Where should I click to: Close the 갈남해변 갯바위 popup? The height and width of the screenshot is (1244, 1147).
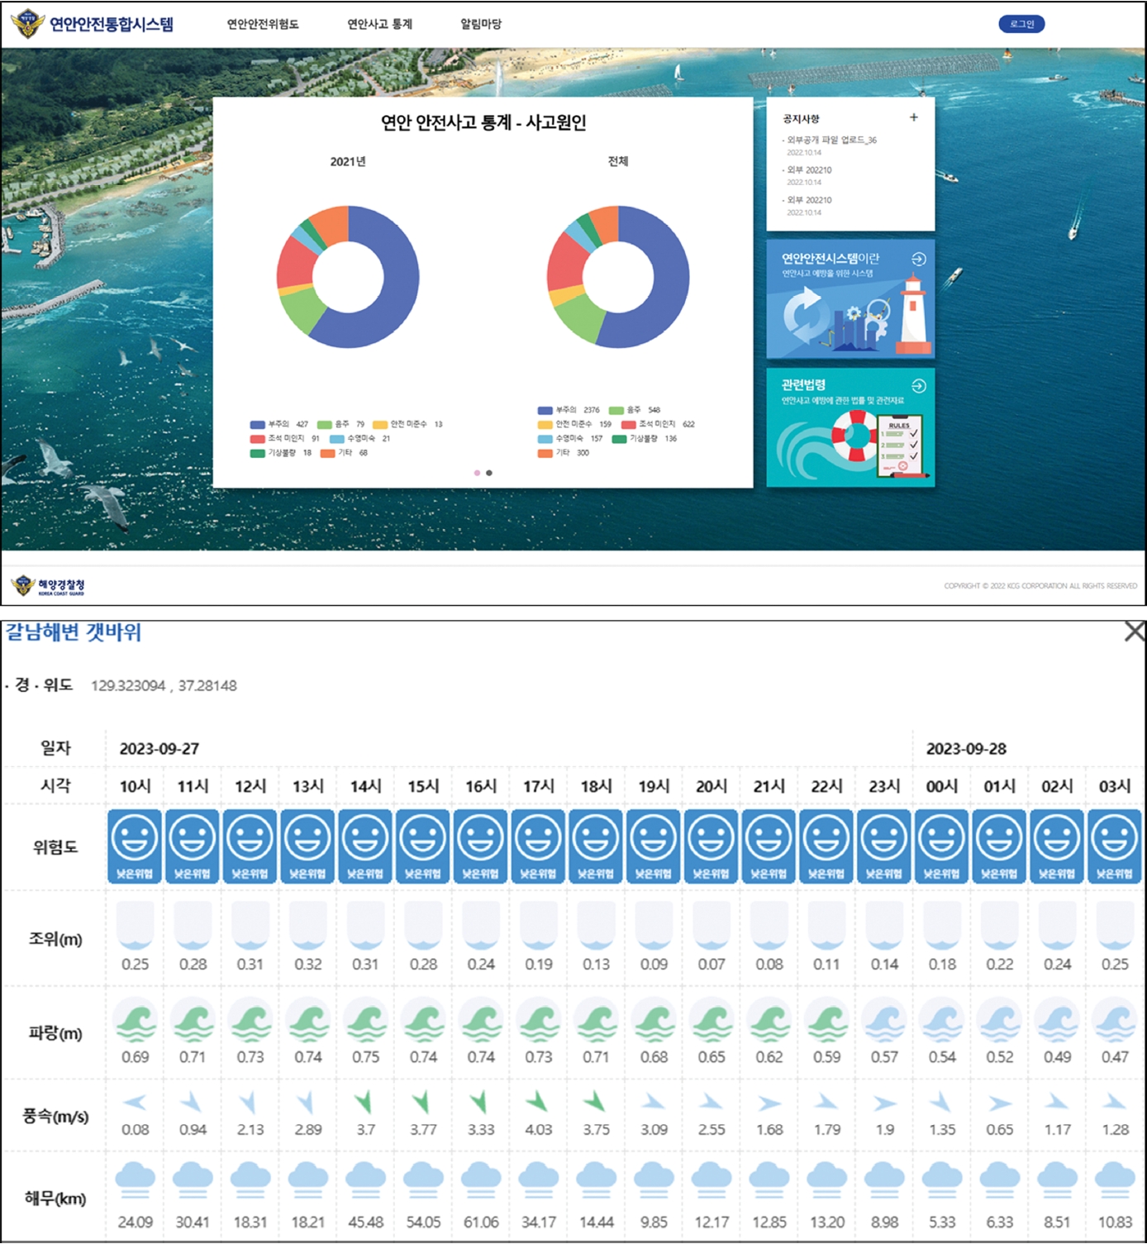1134,632
